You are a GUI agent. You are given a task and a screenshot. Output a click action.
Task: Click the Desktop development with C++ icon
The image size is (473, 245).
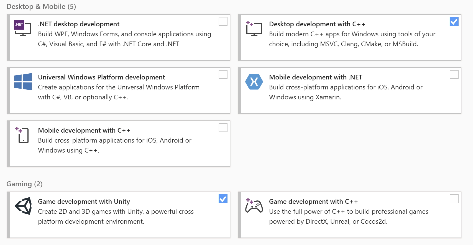point(254,29)
